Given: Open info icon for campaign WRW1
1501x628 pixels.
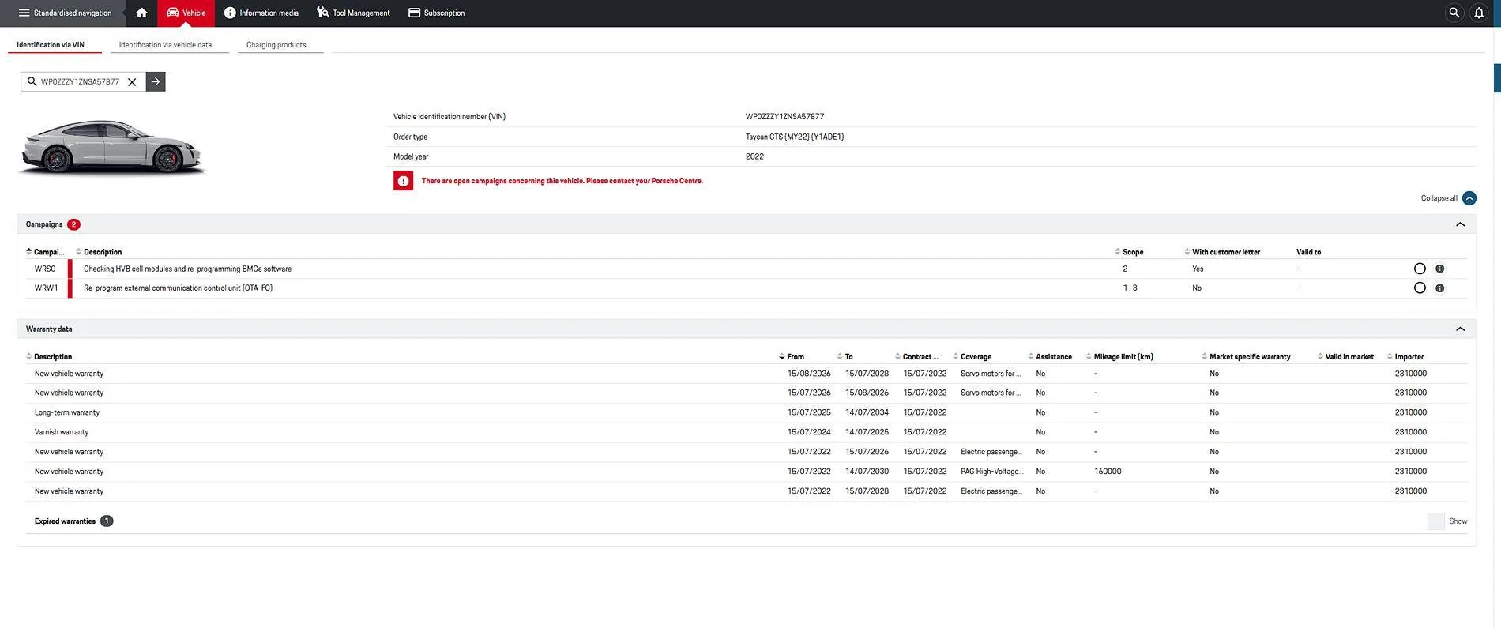Looking at the screenshot, I should pos(1439,288).
